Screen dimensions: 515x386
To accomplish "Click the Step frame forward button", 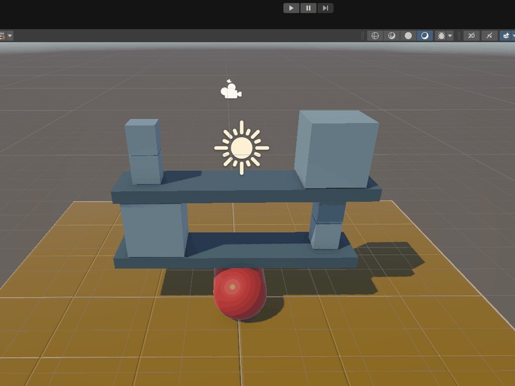I will point(325,8).
